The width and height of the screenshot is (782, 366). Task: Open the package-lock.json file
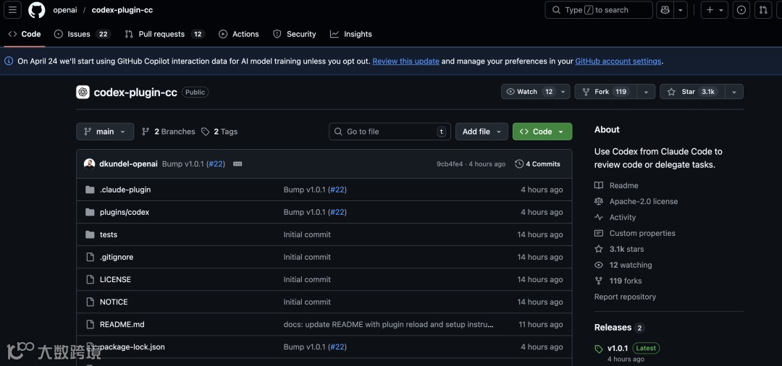point(133,346)
